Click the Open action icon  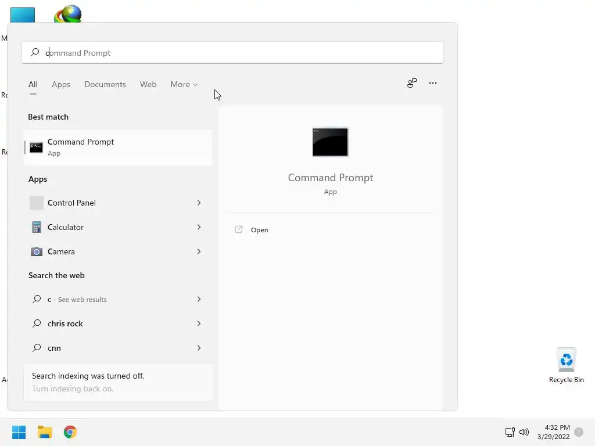coord(239,229)
